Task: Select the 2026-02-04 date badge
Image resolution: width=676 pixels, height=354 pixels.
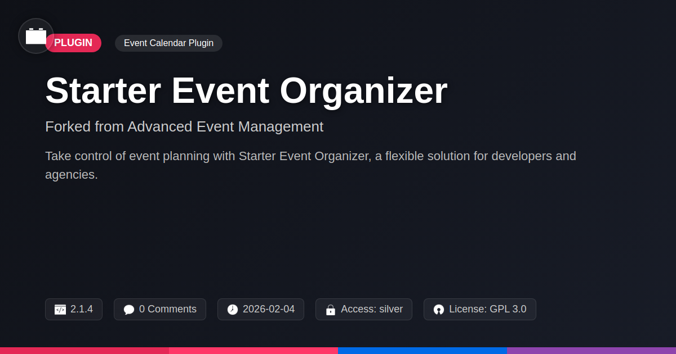Action: click(261, 310)
